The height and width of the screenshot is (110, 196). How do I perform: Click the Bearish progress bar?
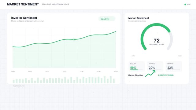(x=174, y=70)
